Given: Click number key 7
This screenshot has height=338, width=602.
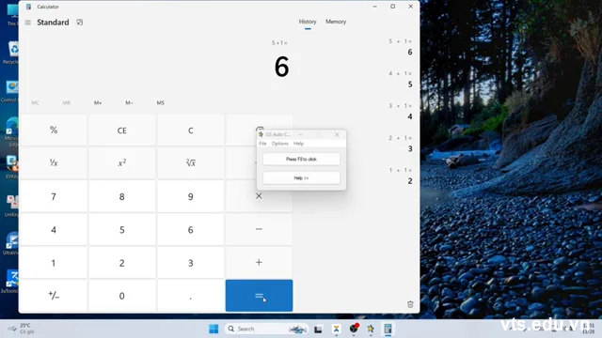Looking at the screenshot, I should pyautogui.click(x=54, y=196).
